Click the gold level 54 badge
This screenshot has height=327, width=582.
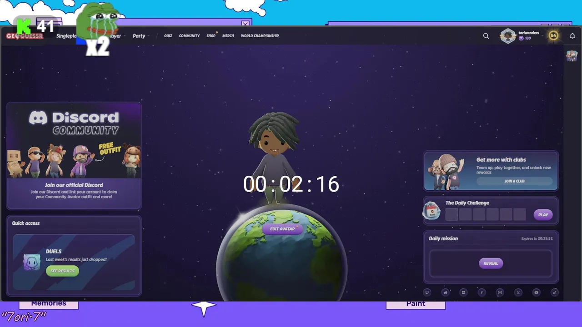pyautogui.click(x=553, y=35)
